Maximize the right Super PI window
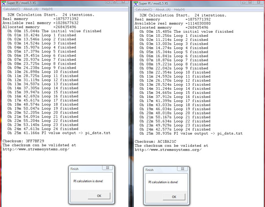The height and width of the screenshot is (207, 265). 250,3
